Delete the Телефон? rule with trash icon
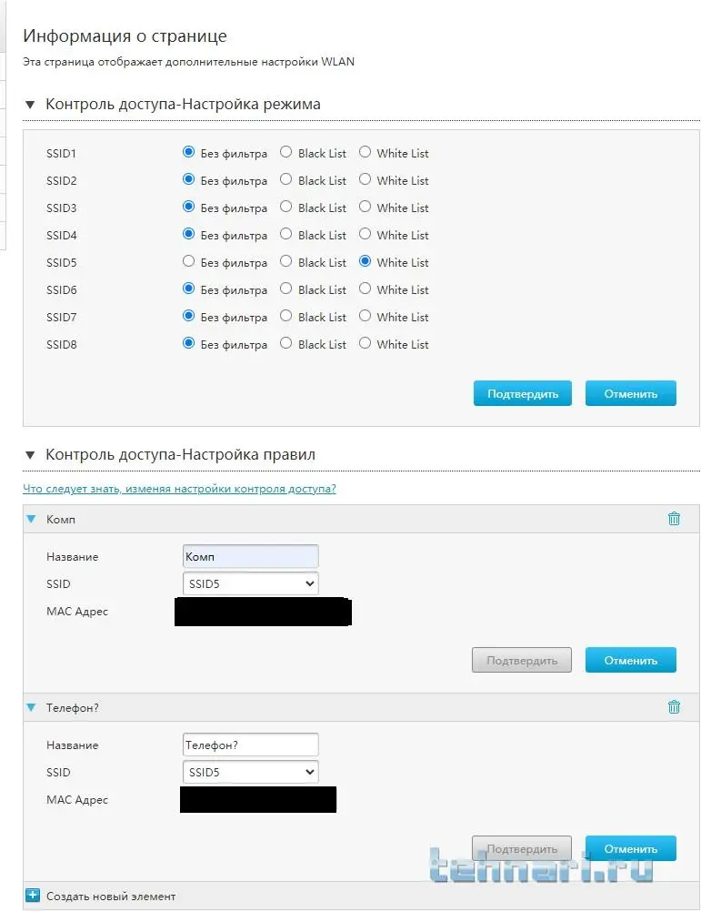The width and height of the screenshot is (701, 912). click(674, 706)
